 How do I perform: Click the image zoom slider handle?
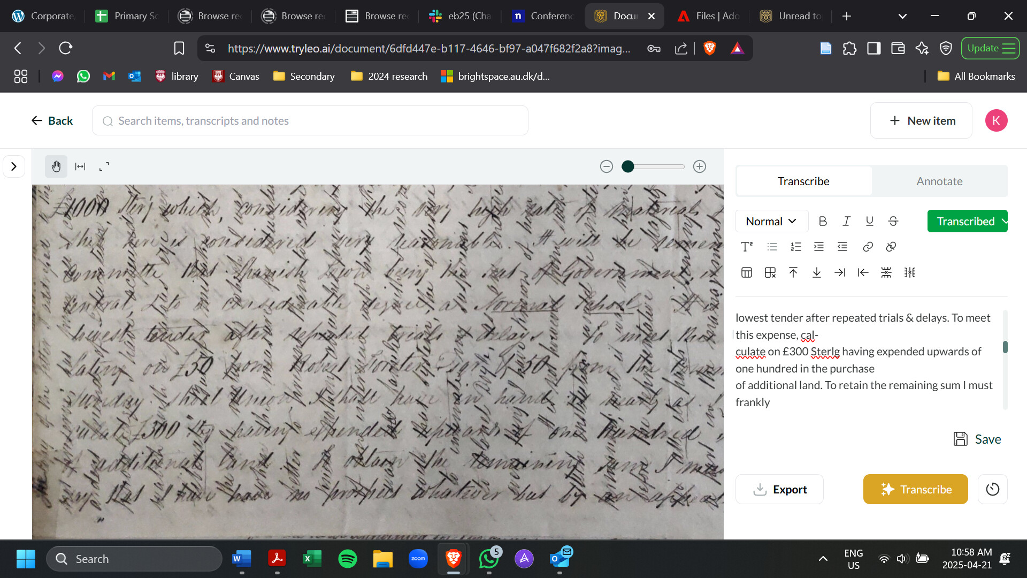coord(628,166)
